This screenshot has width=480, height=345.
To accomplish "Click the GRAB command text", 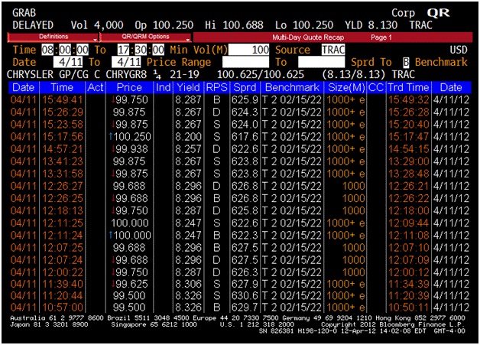I will [x=24, y=13].
